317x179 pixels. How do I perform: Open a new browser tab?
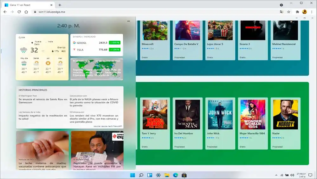pos(60,5)
